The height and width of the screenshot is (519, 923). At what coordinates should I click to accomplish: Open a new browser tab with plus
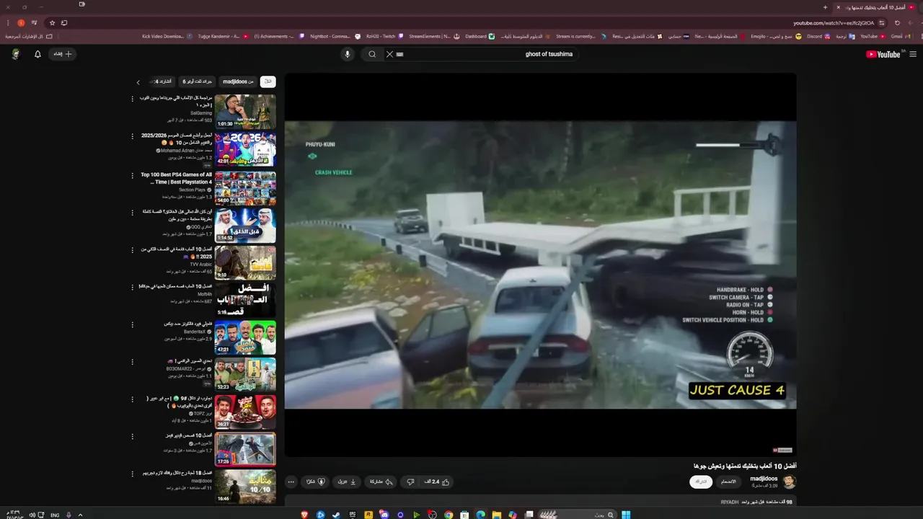(825, 7)
